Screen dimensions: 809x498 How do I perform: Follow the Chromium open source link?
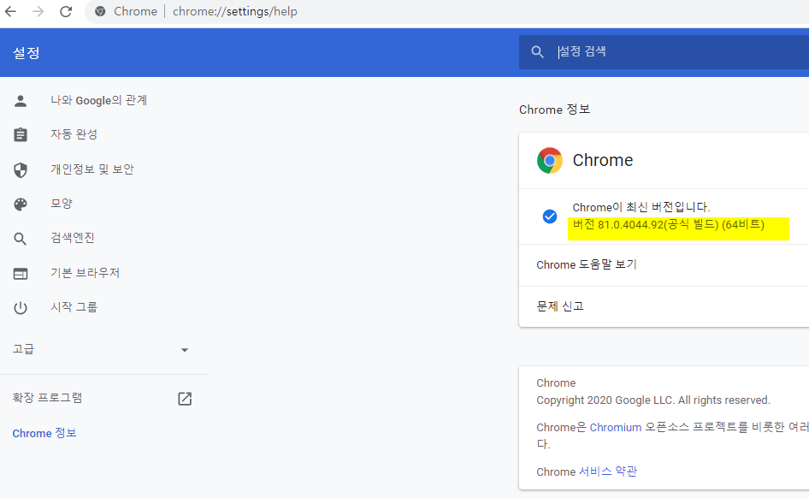coord(616,427)
